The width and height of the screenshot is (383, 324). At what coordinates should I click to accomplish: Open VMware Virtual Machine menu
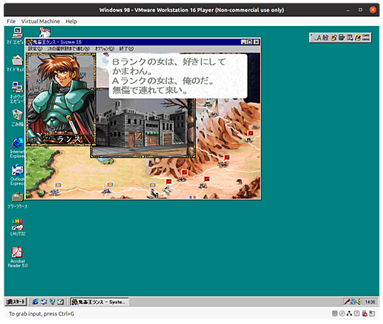pyautogui.click(x=41, y=22)
